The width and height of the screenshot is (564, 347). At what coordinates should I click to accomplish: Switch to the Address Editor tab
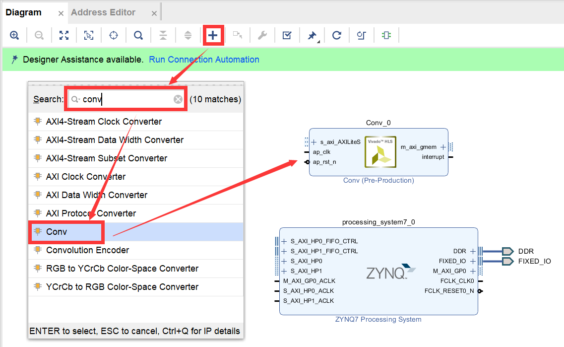point(103,12)
